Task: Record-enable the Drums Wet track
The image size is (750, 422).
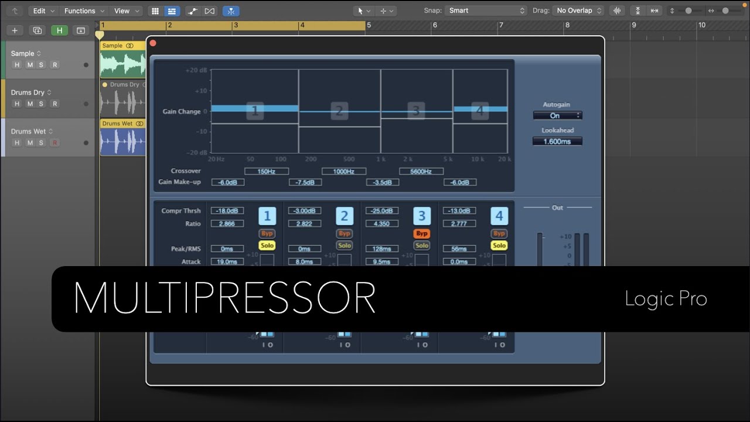Action: (55, 142)
